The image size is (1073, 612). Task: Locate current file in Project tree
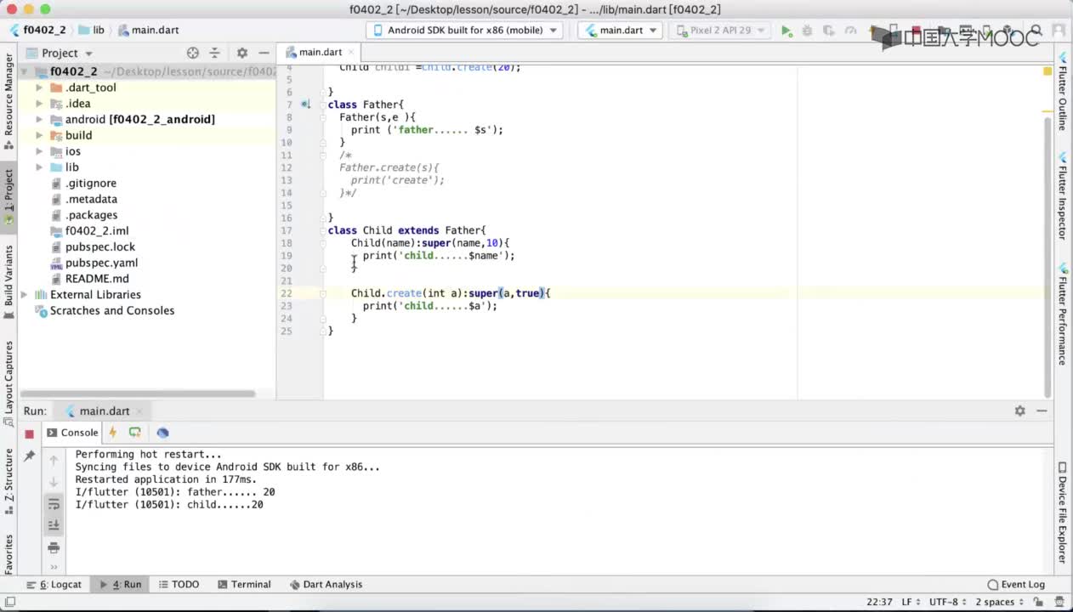193,53
